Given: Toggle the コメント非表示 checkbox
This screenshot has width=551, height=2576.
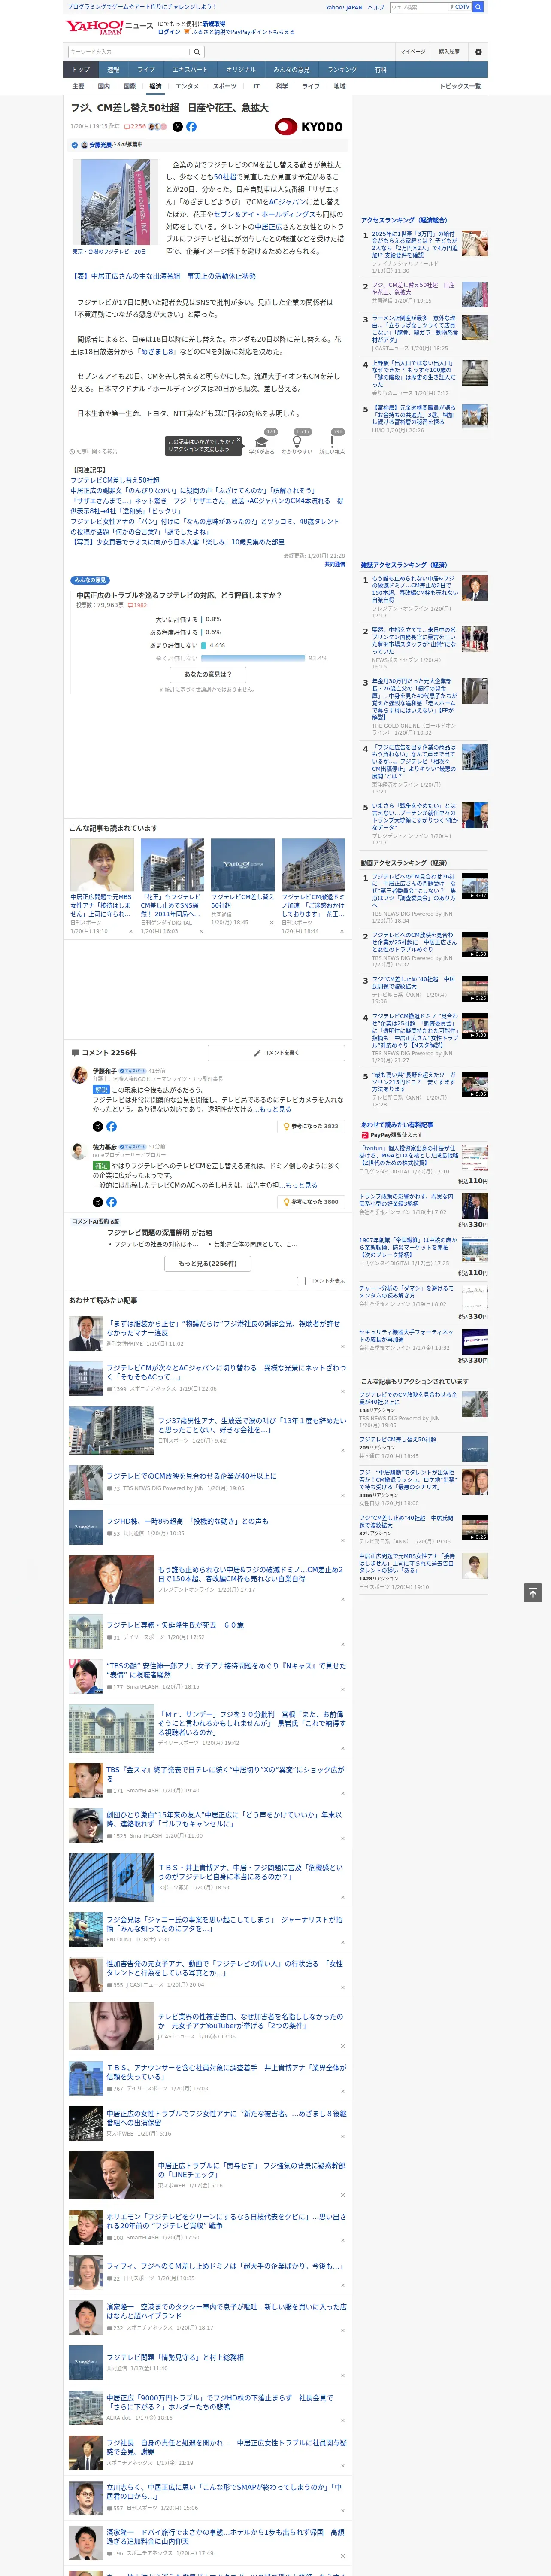Looking at the screenshot, I should 301,1281.
